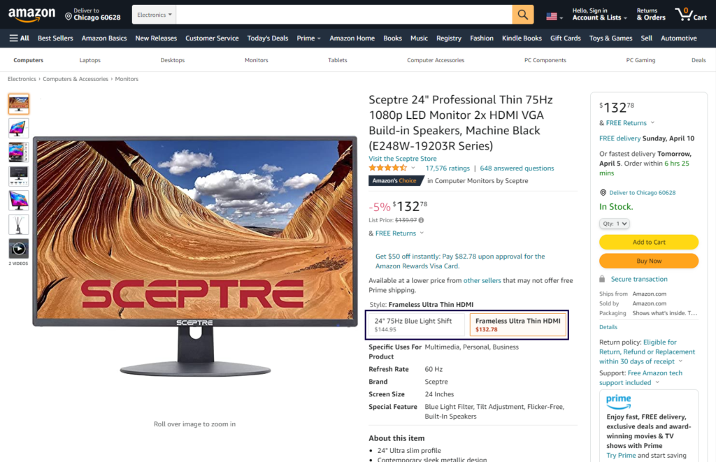This screenshot has height=462, width=716.
Task: Open the shopping cart icon
Action: click(691, 15)
